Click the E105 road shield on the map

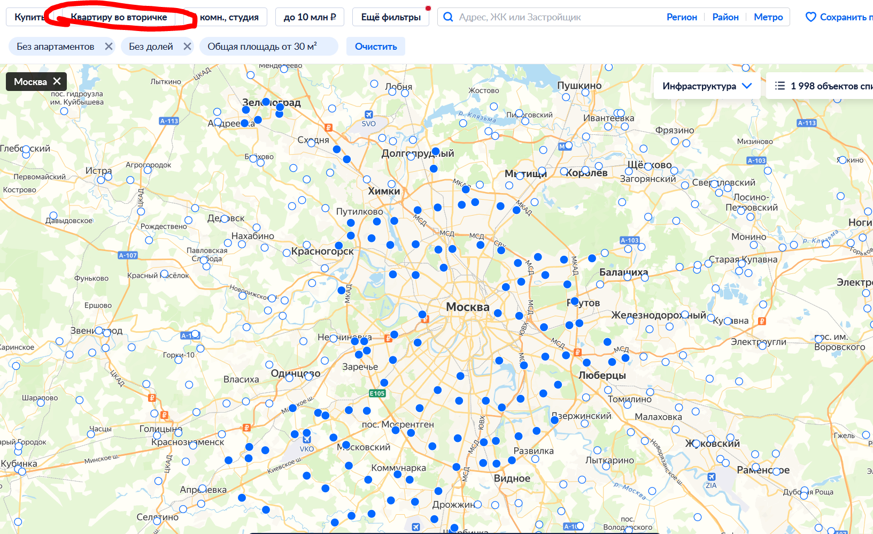point(377,393)
